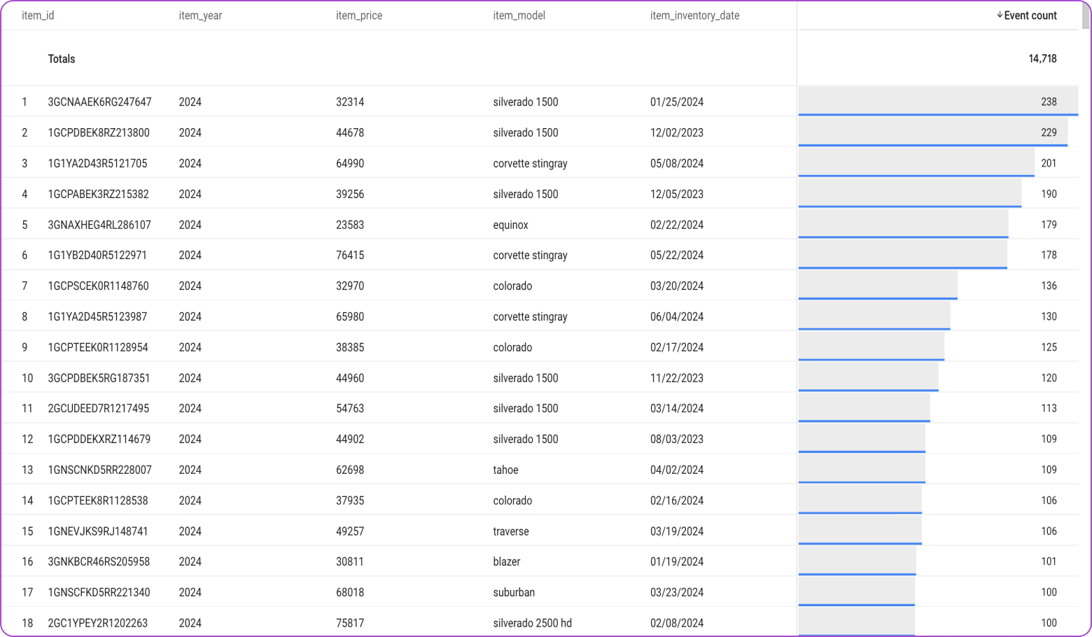
Task: Select item ID 1GCPABEK3RZ215382
Action: [x=98, y=195]
